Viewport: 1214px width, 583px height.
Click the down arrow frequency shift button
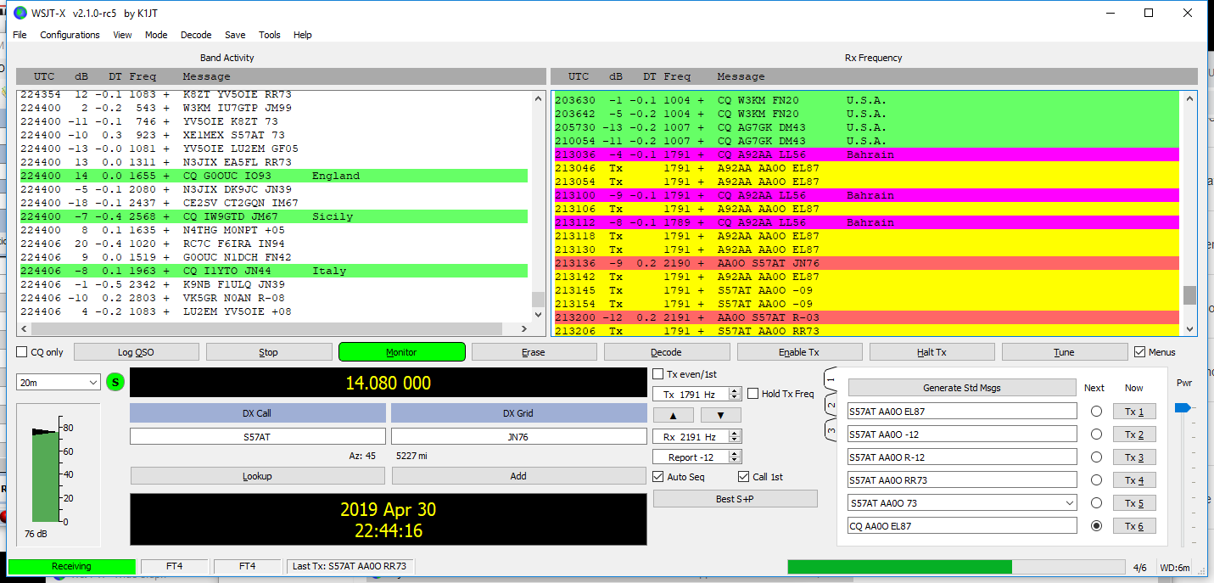click(719, 415)
